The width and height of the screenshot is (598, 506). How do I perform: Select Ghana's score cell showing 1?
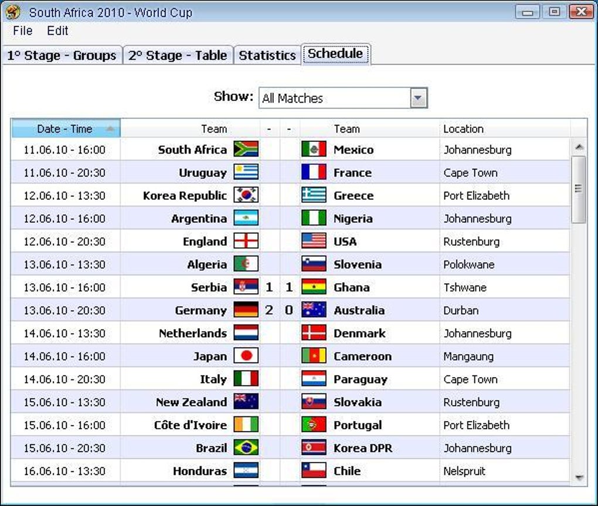click(x=289, y=287)
